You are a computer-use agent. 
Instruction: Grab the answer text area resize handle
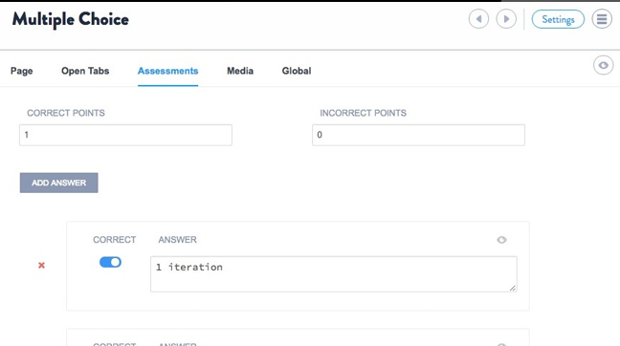513,288
